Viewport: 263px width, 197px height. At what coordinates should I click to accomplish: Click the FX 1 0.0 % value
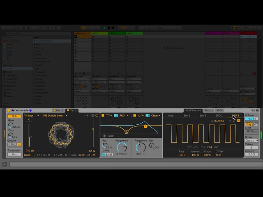tap(44, 155)
